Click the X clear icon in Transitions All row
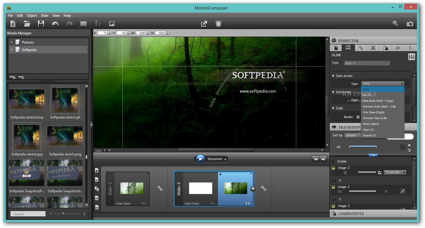Viewport: 425px width, 228px height. click(x=409, y=145)
